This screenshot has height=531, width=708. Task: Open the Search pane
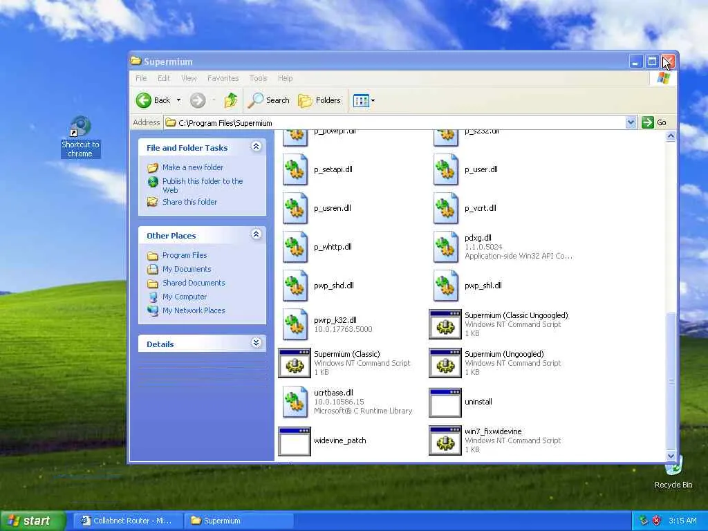[269, 100]
